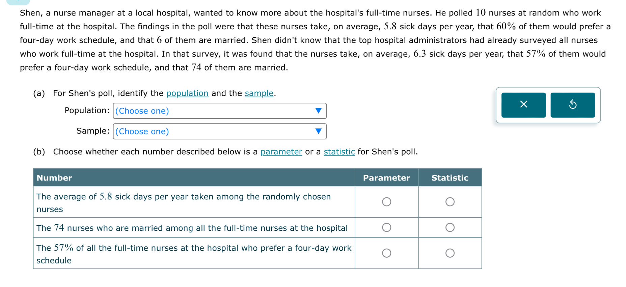Click the Parameter column header
Screen dimensions: 626x287
tap(386, 178)
